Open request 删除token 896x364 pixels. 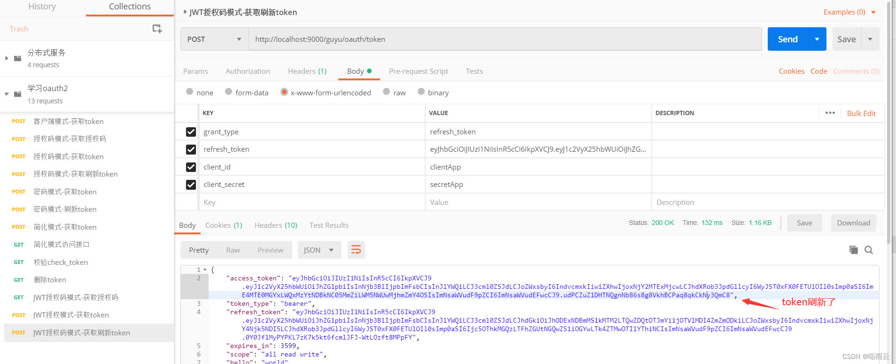(50, 279)
